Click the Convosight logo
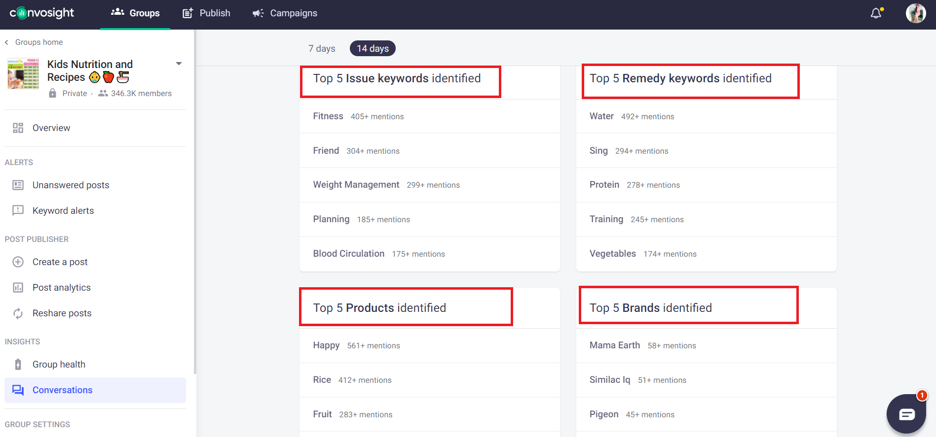This screenshot has width=936, height=437. 42,13
